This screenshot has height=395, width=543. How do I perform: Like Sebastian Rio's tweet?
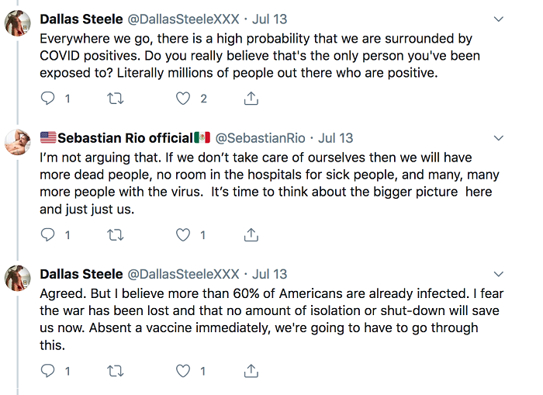pyautogui.click(x=183, y=234)
